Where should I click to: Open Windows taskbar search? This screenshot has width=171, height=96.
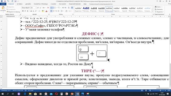pyautogui.click(x=8, y=94)
